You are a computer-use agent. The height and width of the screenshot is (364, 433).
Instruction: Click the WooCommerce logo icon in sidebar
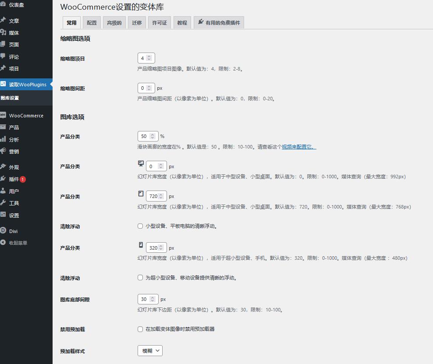click(x=3, y=115)
